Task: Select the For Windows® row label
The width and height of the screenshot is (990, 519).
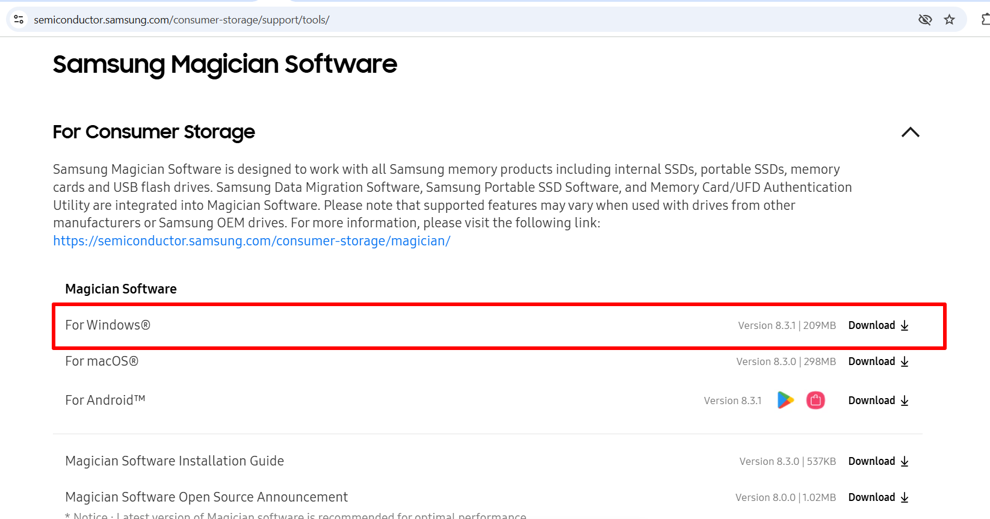Action: tap(108, 325)
